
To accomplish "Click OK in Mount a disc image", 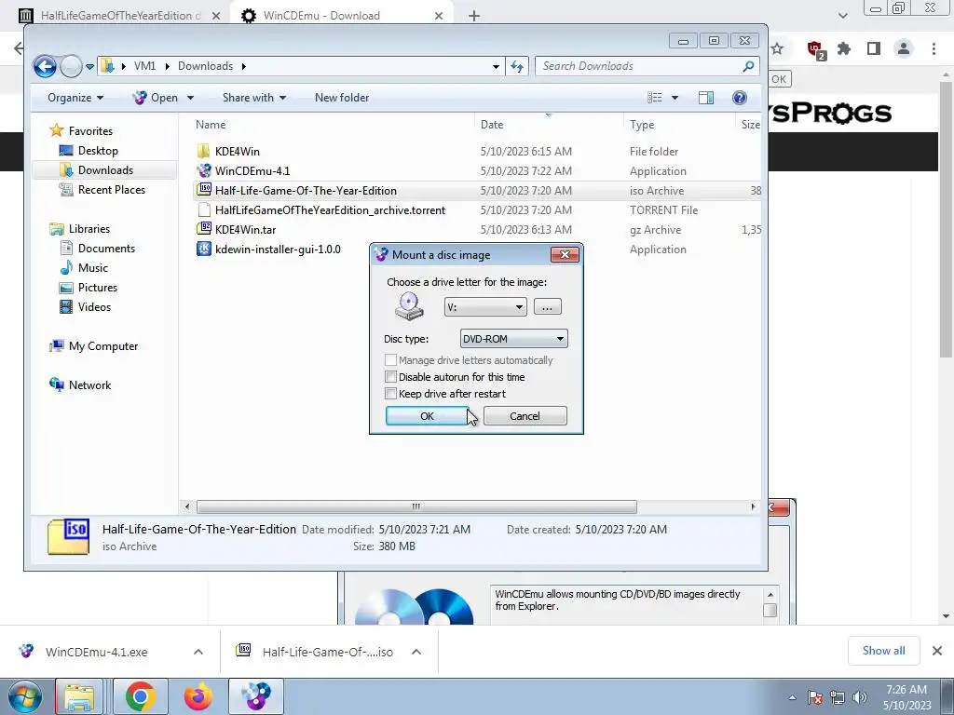I will 427,416.
